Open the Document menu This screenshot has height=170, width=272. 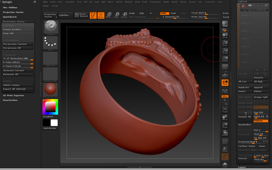pos(70,2)
